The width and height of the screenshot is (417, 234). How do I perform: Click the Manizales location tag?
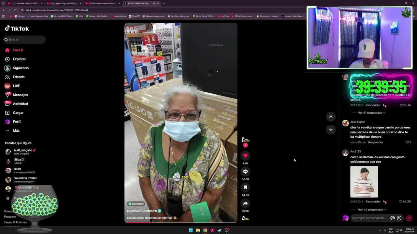[x=136, y=204]
